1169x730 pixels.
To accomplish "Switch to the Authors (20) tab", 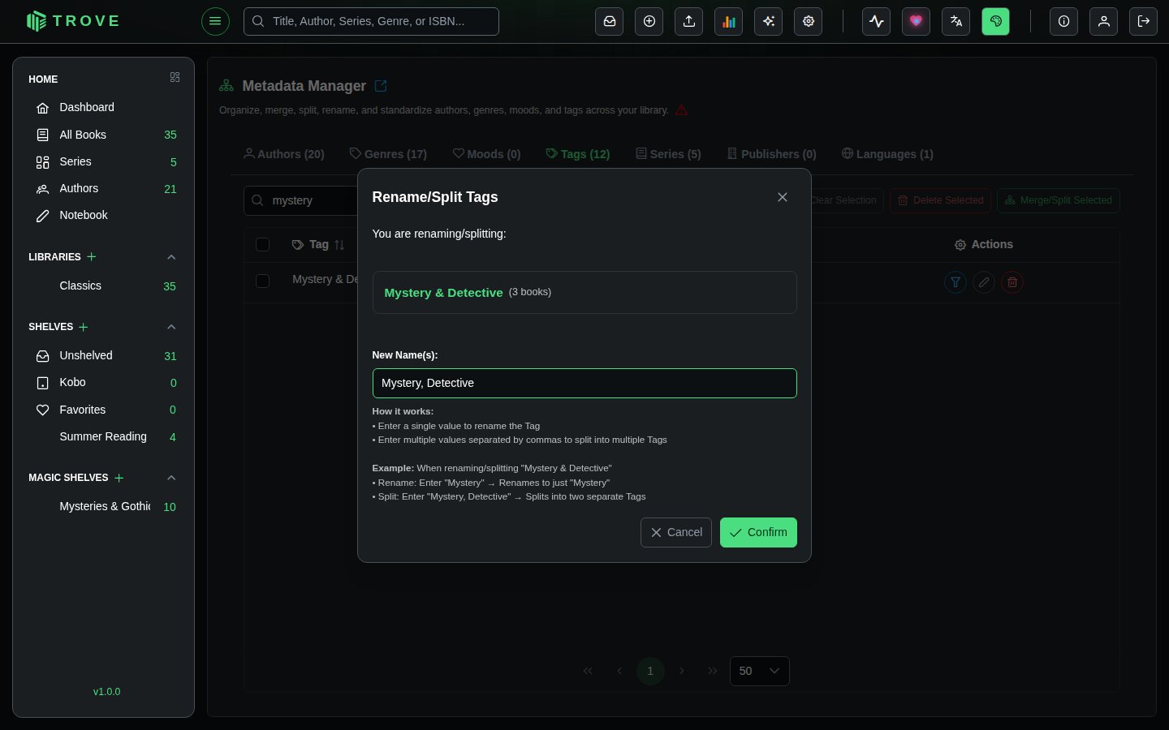I will 284,154.
